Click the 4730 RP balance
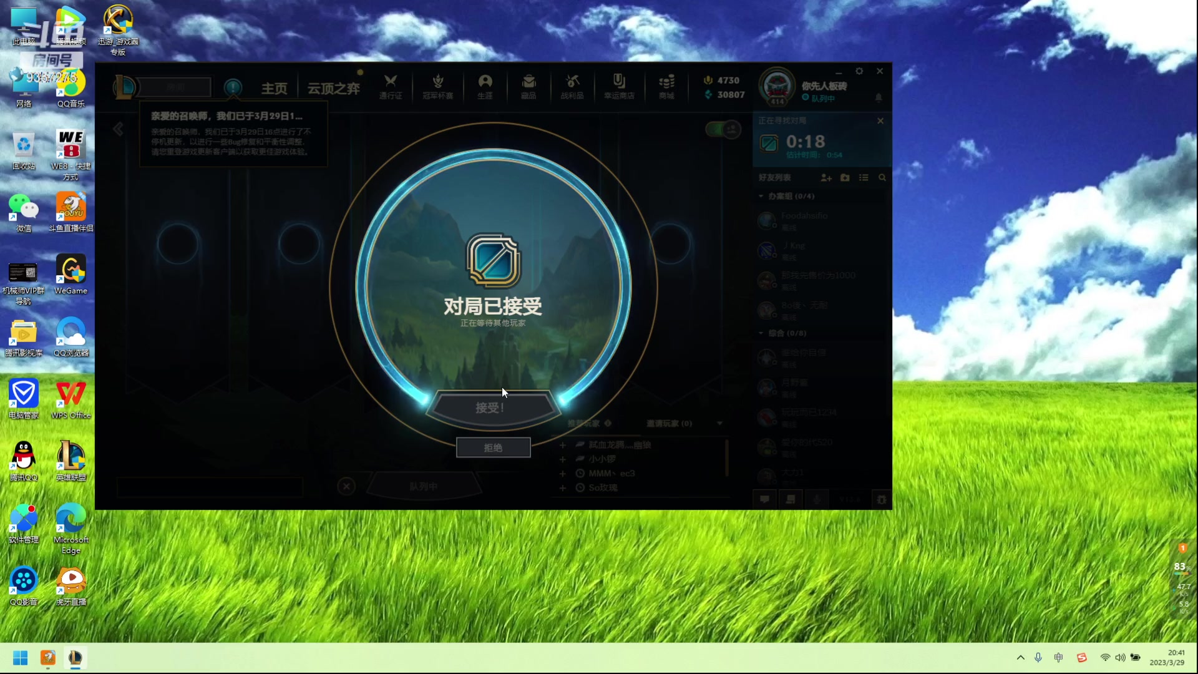 (721, 81)
